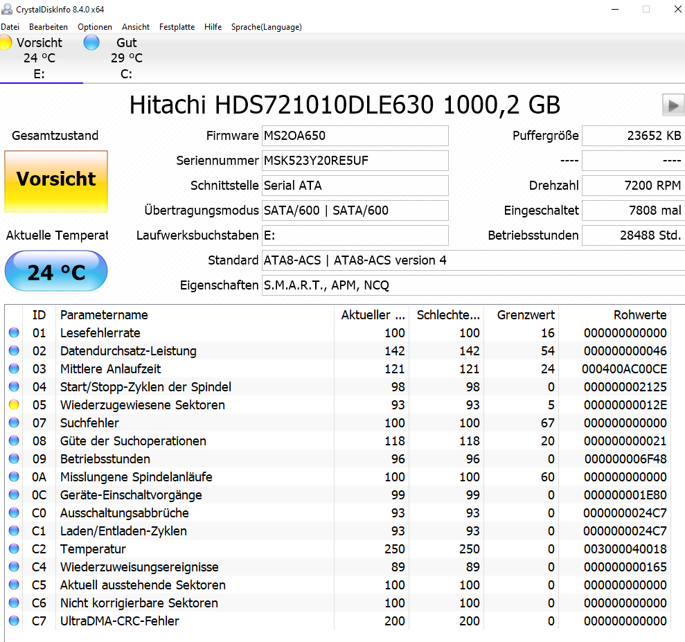The width and height of the screenshot is (685, 642).
Task: Open the Ansicht menu
Action: coord(136,27)
